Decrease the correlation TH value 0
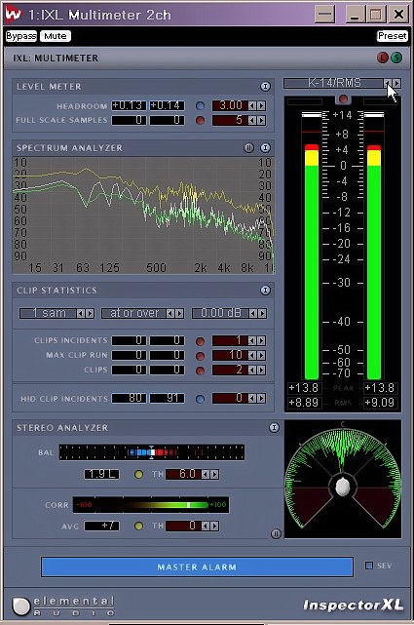Screen dimensions: 414x625 [x=205, y=527]
